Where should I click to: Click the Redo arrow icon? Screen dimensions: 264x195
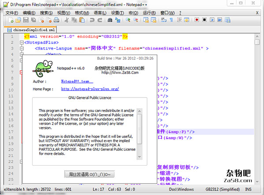(x=100, y=20)
